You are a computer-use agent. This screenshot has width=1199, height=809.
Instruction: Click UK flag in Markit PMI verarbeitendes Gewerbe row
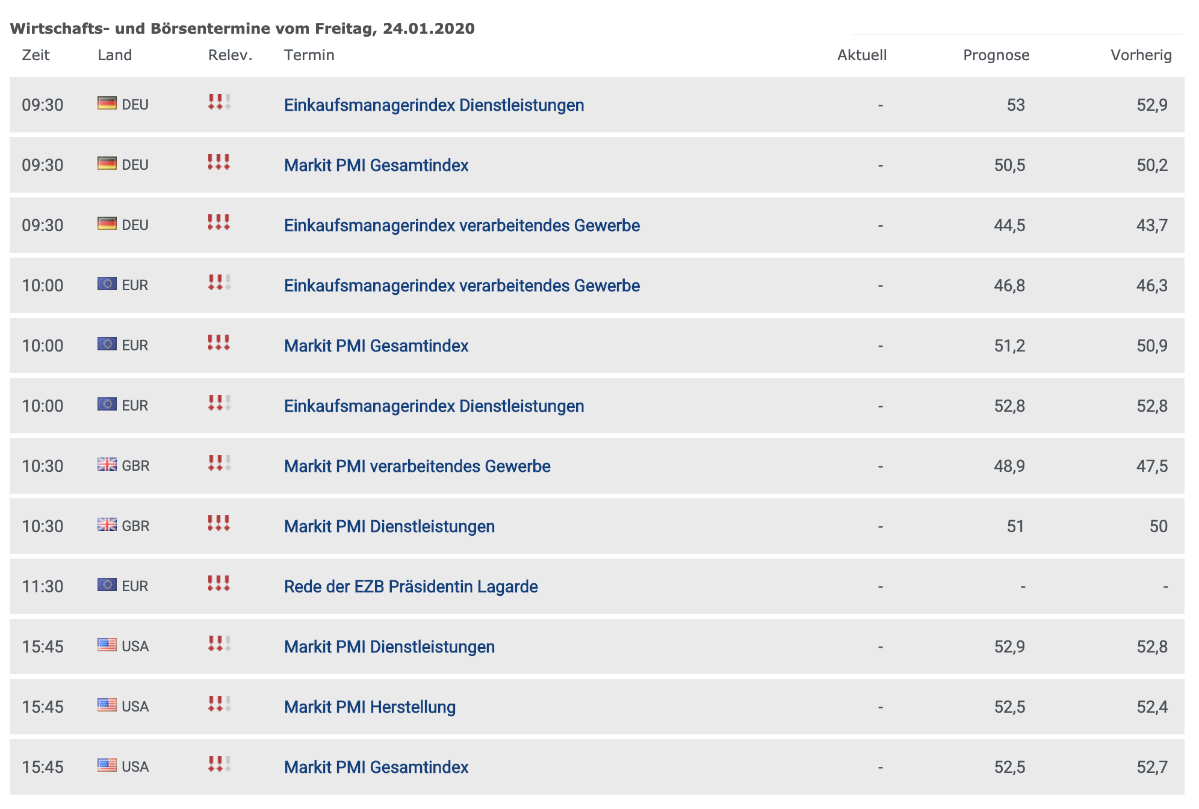click(x=107, y=464)
